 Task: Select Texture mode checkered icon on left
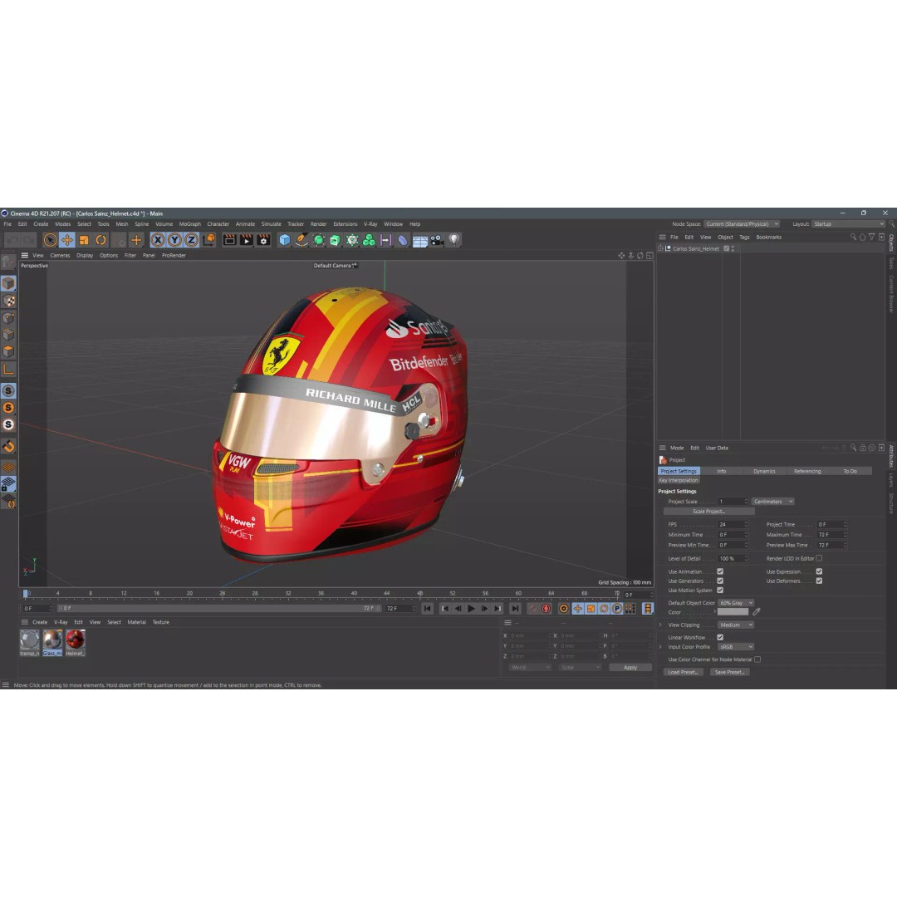[x=8, y=301]
